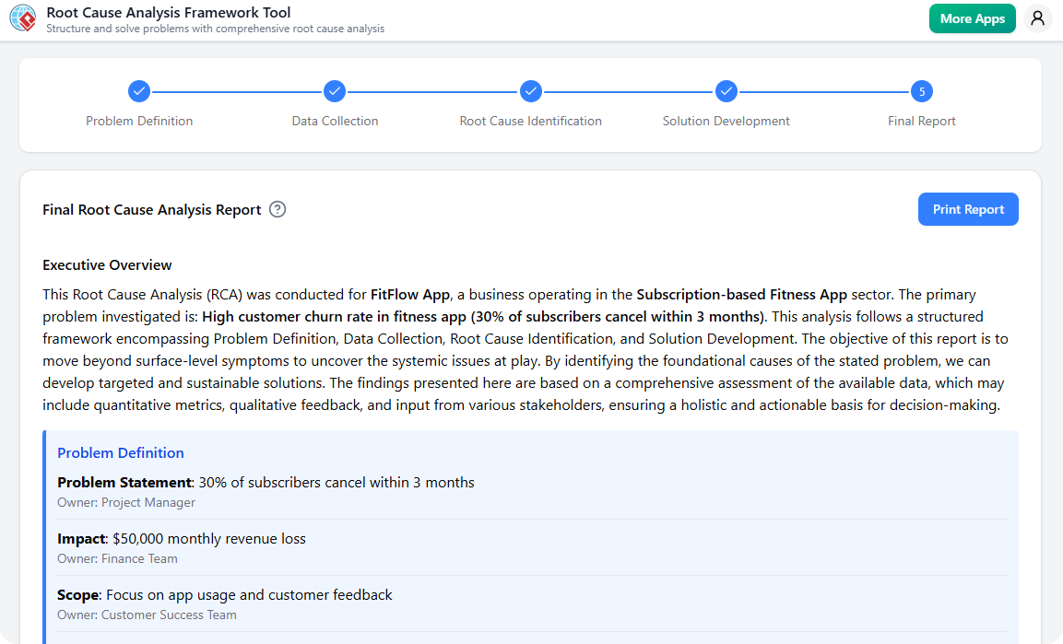Click the blue Problem Definition section heading

121,452
